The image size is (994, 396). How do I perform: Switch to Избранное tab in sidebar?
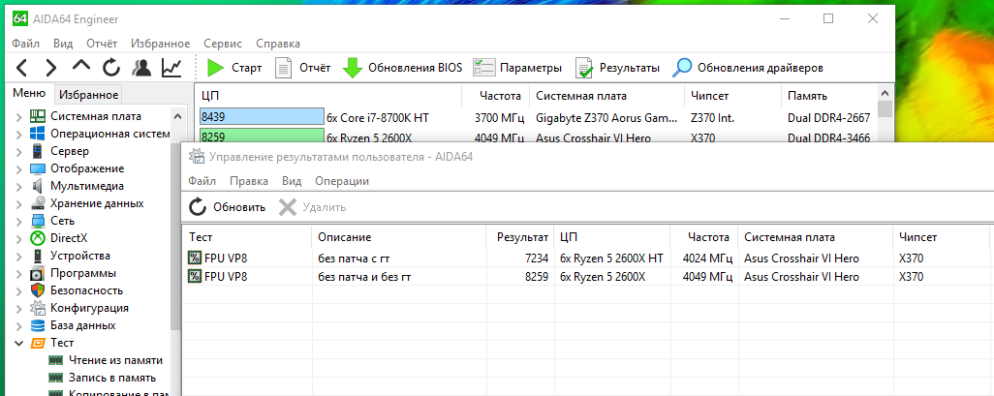[89, 95]
